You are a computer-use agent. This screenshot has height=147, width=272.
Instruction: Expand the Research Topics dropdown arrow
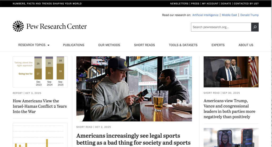tap(49, 45)
